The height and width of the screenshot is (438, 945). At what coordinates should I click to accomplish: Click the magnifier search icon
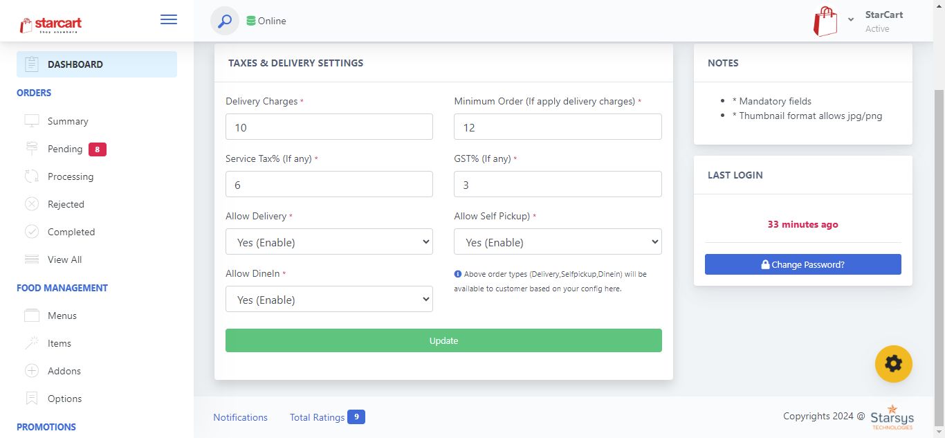click(225, 21)
